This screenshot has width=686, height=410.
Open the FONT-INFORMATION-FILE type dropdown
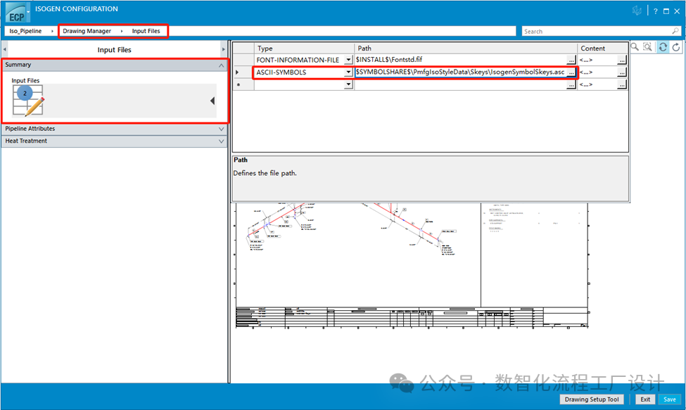pos(348,60)
